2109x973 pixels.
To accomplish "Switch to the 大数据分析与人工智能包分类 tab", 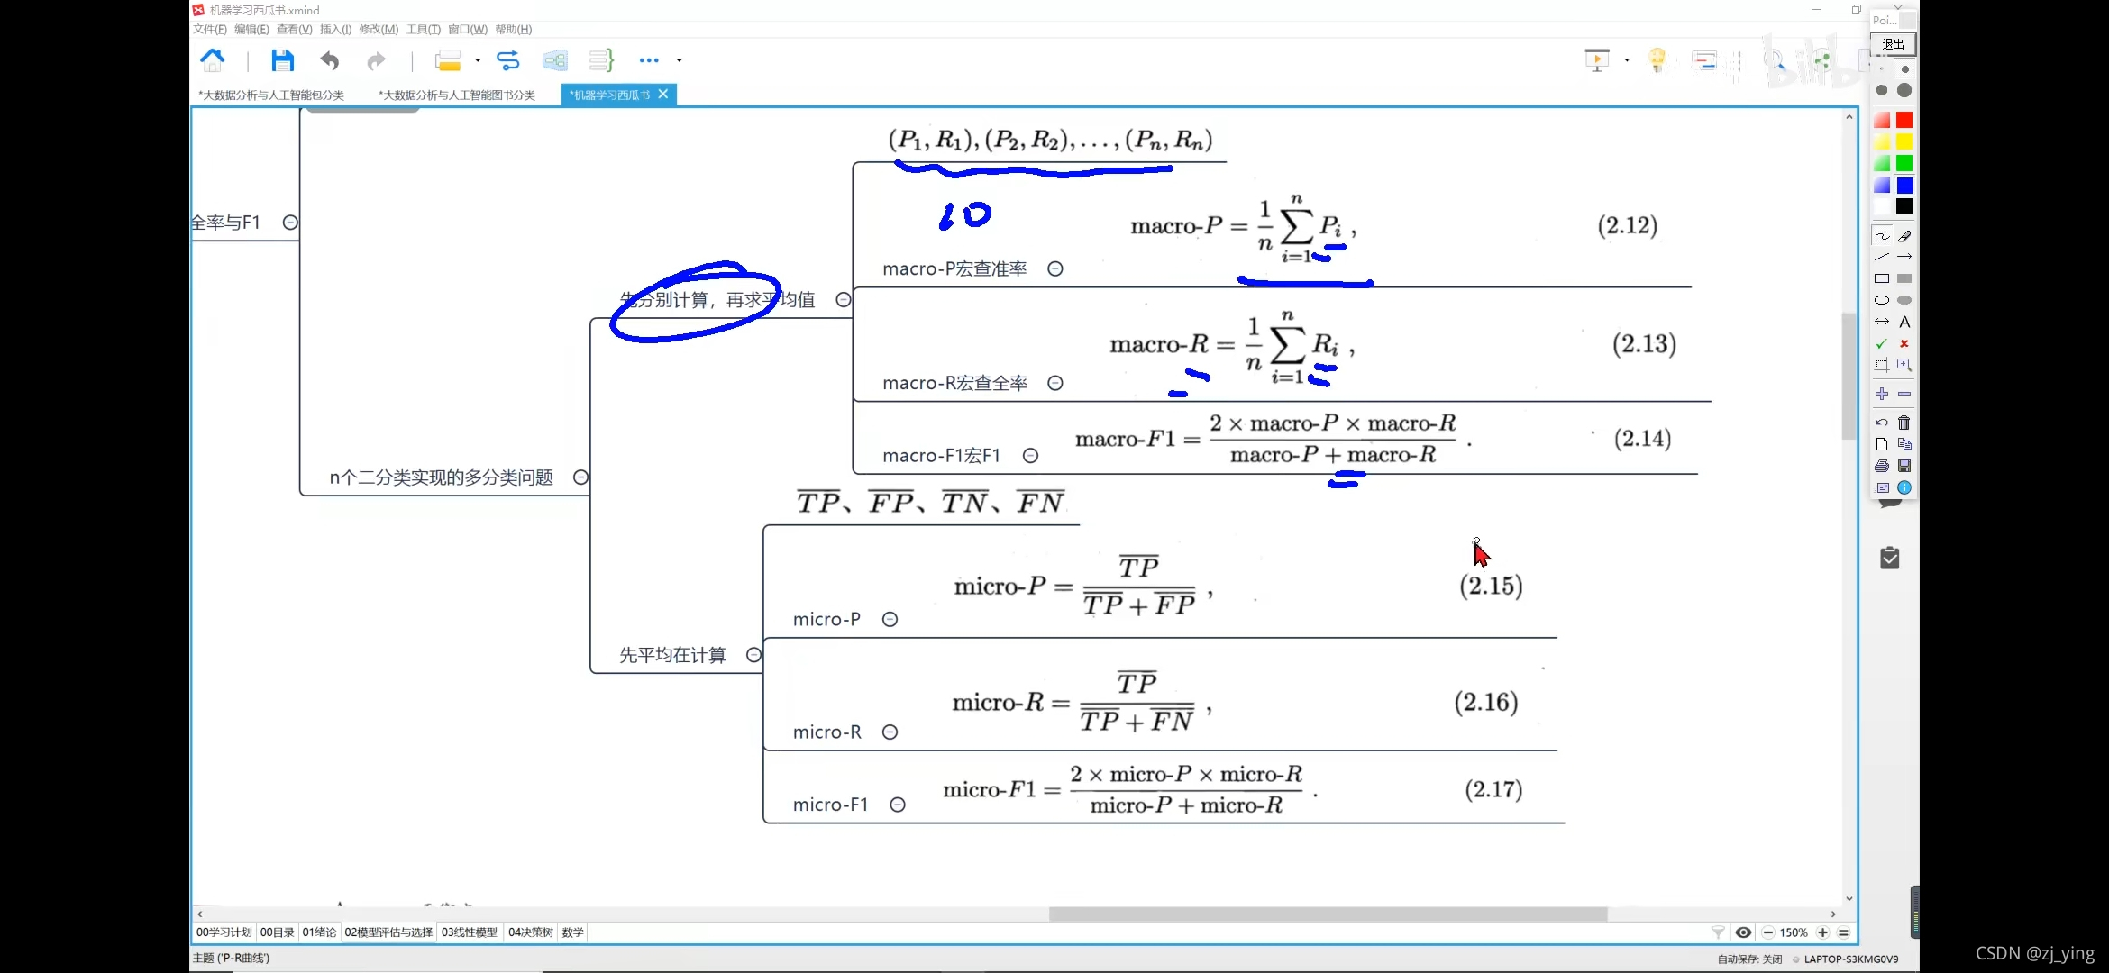I will 271,95.
